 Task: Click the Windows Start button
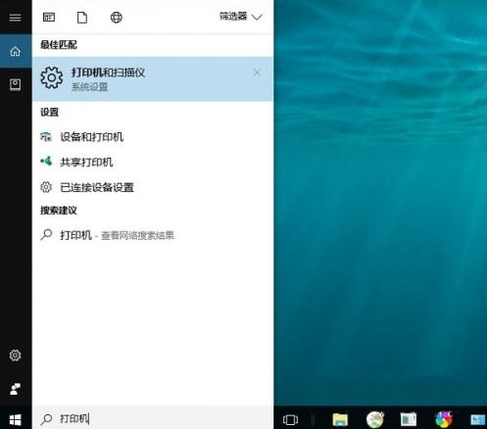pyautogui.click(x=15, y=419)
